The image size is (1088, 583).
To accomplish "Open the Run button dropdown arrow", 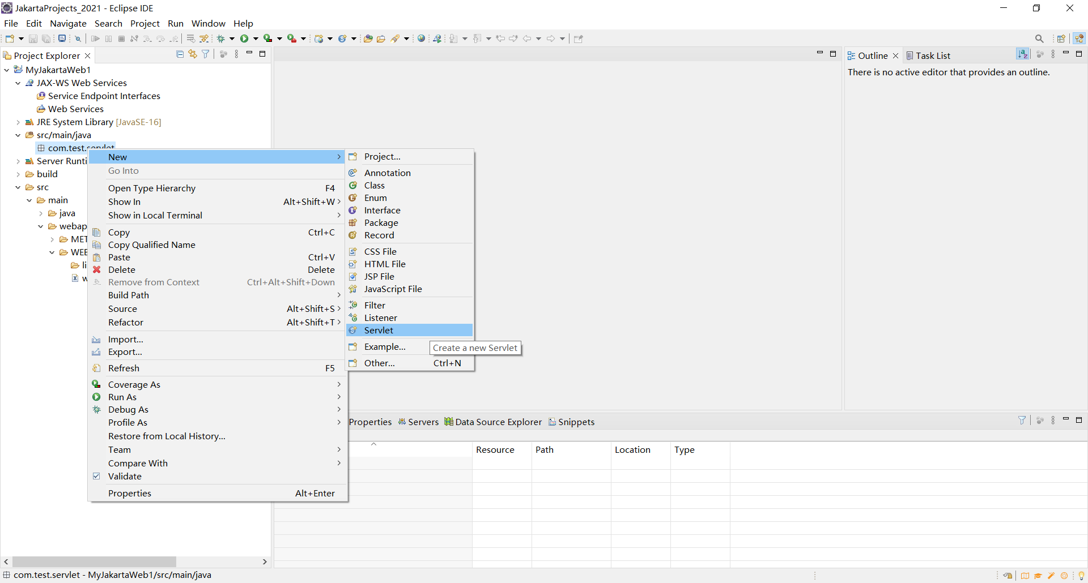I will pos(256,38).
